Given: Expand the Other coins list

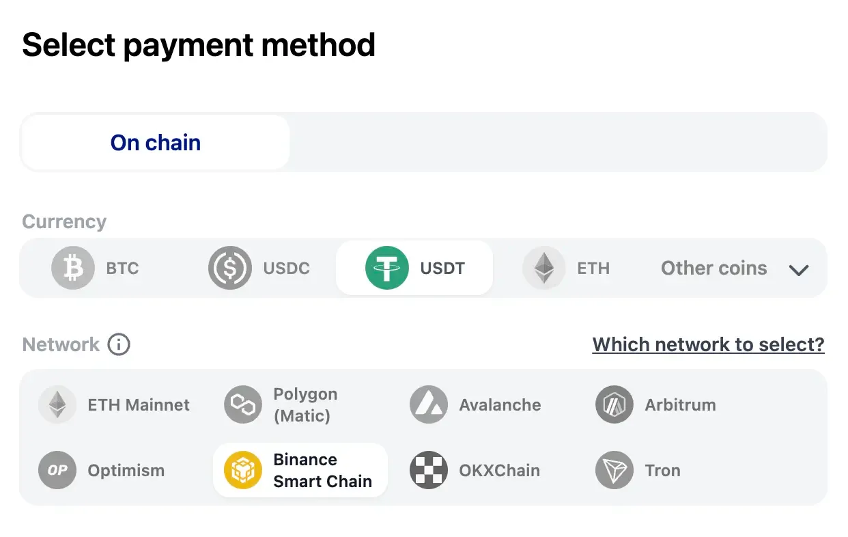Looking at the screenshot, I should point(713,268).
